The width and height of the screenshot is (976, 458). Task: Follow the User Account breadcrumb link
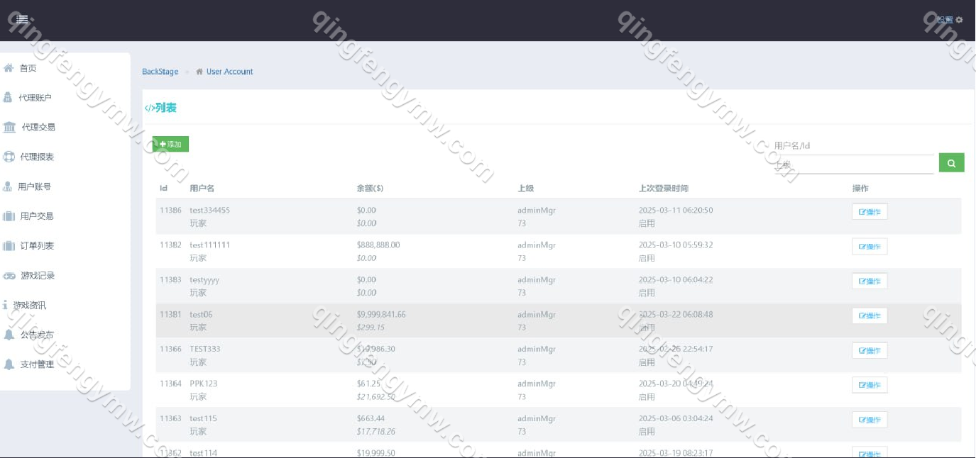point(230,72)
